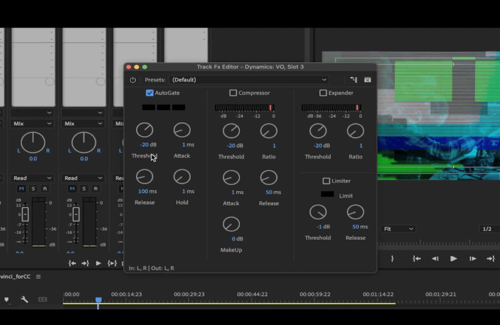Click the marker icon near the timeline

coord(6,300)
